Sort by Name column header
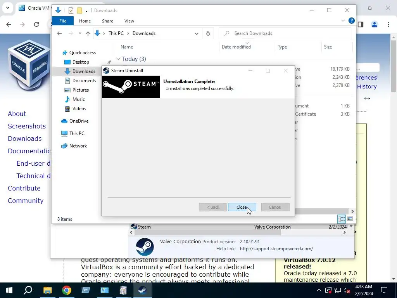This screenshot has width=397, height=298. point(127,47)
